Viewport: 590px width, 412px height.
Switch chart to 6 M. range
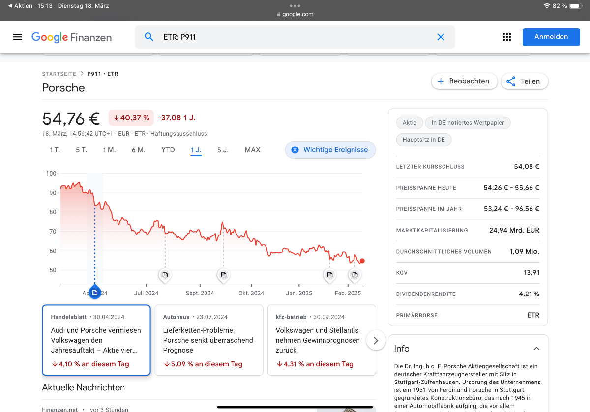coord(138,150)
